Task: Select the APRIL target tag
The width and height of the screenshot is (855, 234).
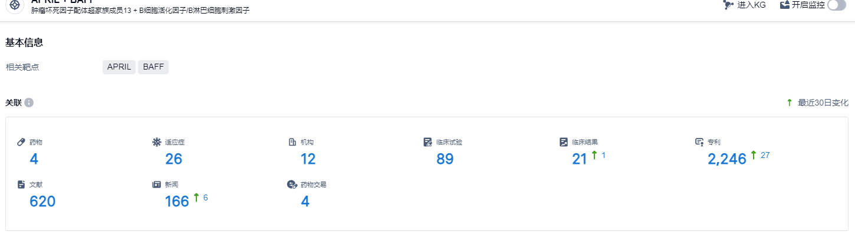Action: coord(119,67)
